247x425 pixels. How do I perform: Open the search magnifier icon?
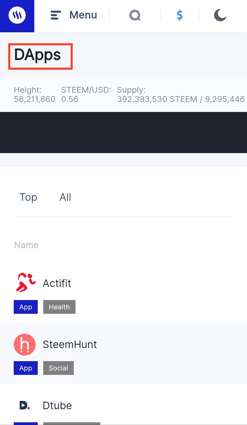click(x=135, y=15)
